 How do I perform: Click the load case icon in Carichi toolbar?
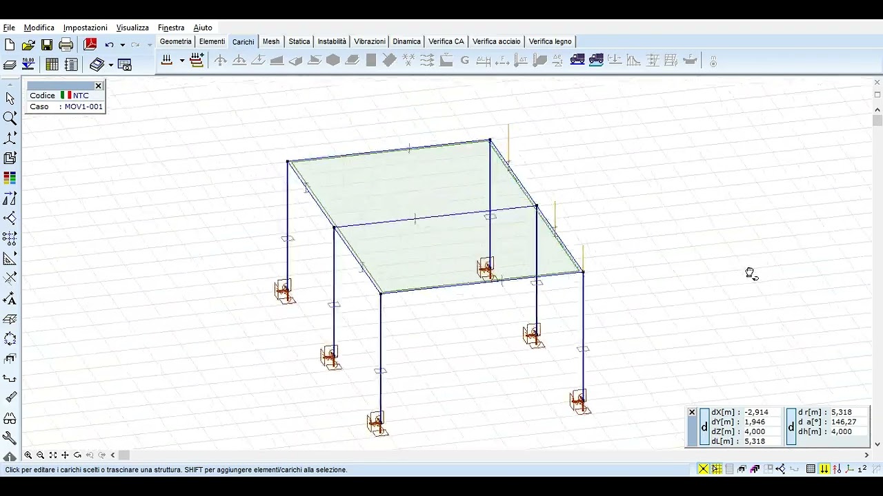[x=167, y=61]
